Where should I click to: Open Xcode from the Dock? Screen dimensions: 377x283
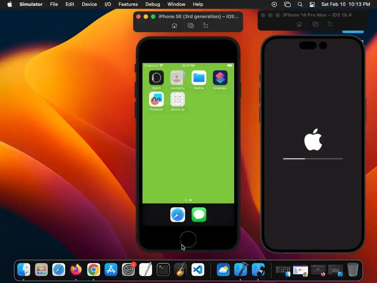[x=241, y=269]
